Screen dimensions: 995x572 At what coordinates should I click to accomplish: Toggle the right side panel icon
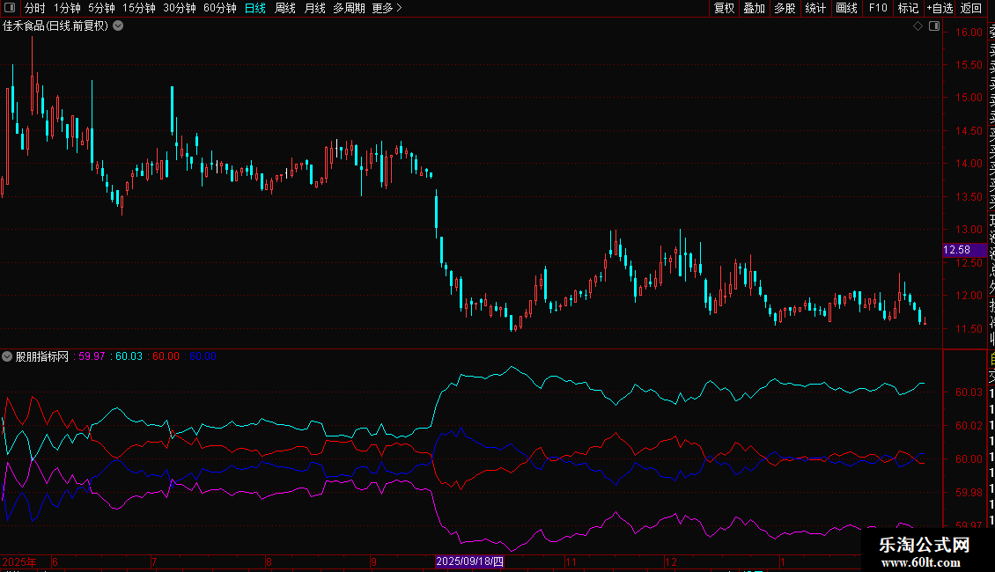click(932, 26)
